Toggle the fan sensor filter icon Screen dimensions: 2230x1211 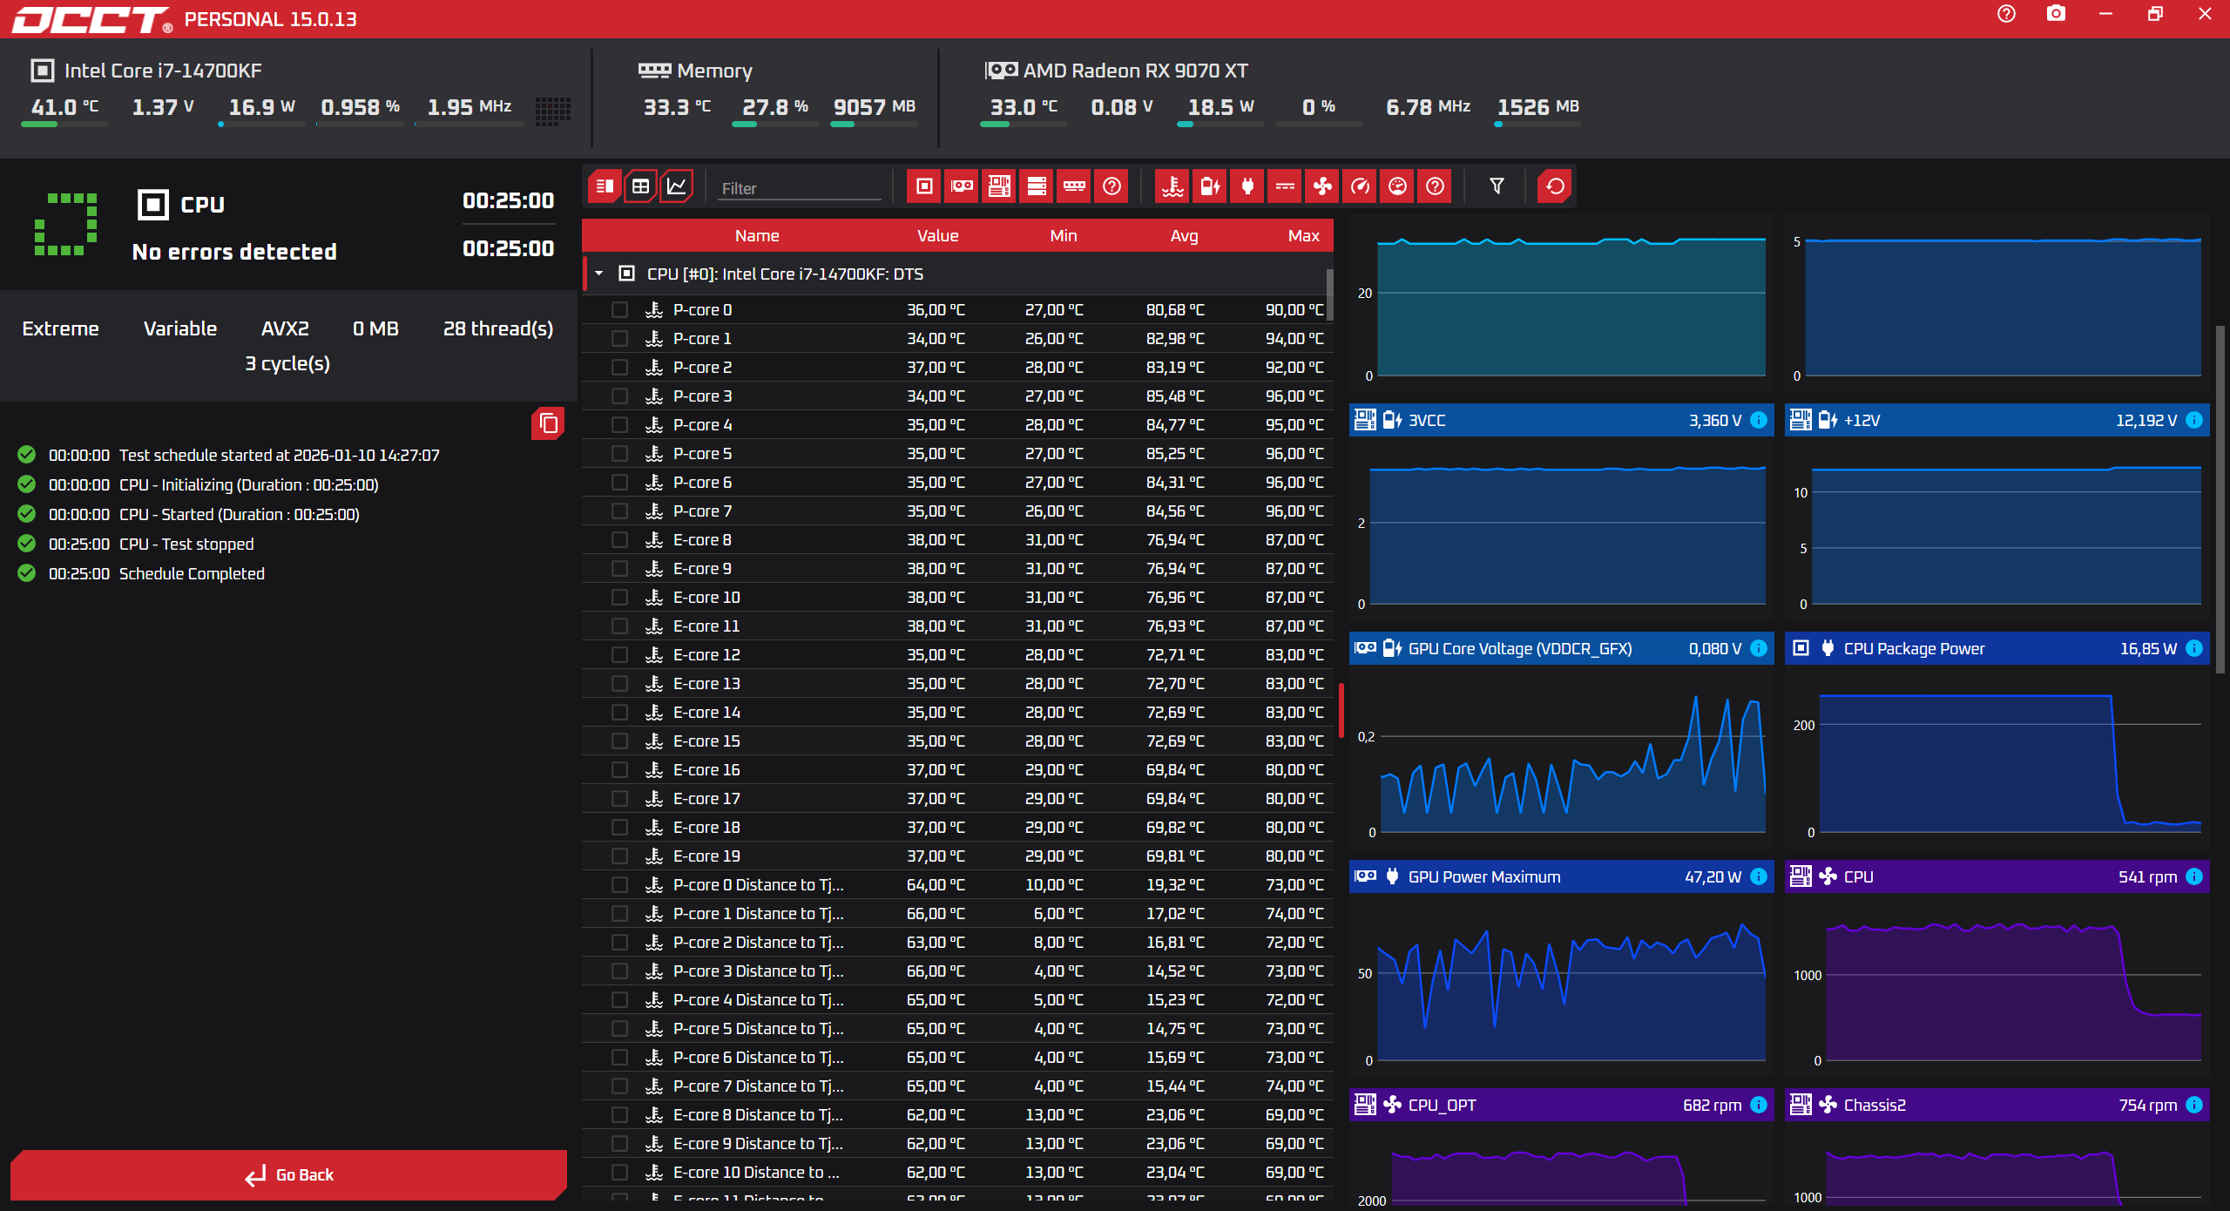[x=1322, y=186]
